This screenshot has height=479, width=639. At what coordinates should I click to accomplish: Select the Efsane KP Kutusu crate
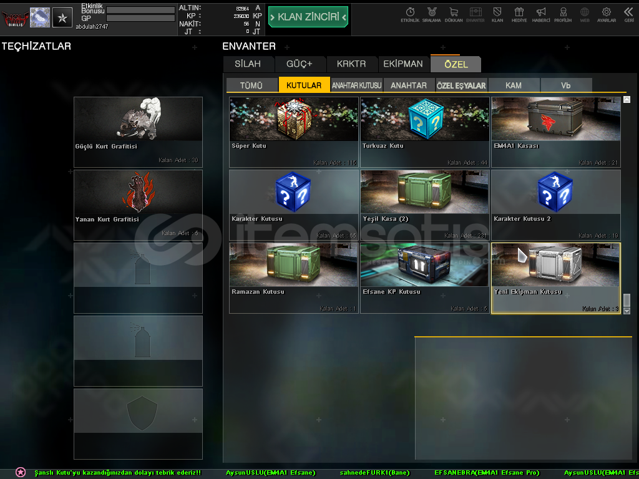pos(424,278)
